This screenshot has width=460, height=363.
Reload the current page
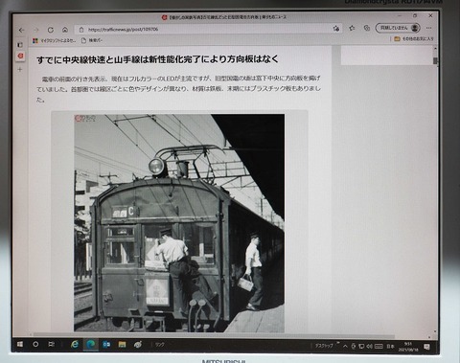tap(51, 30)
